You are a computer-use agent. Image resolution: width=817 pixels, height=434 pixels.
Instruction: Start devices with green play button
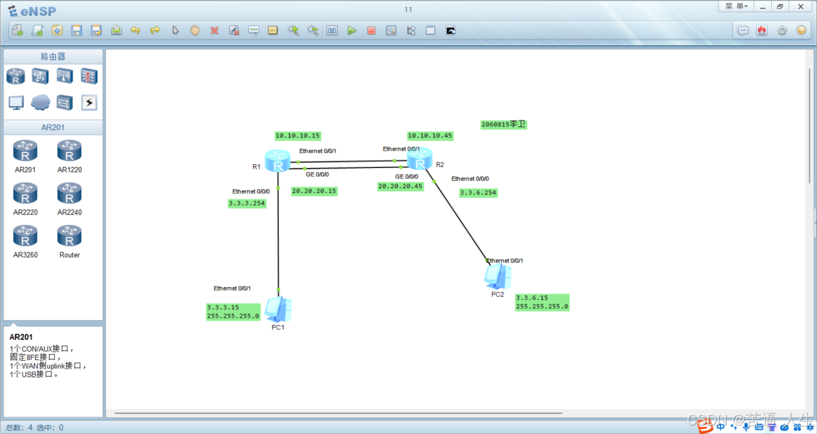point(352,30)
